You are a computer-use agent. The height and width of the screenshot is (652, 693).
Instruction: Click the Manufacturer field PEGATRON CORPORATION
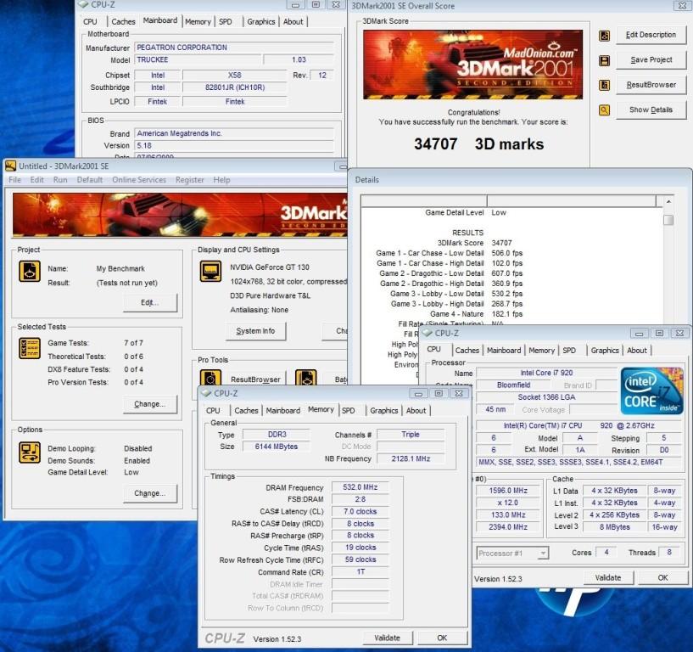pos(234,48)
